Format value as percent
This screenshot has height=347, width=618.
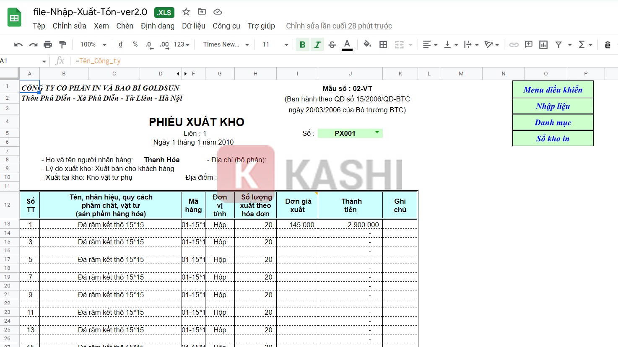coord(134,44)
